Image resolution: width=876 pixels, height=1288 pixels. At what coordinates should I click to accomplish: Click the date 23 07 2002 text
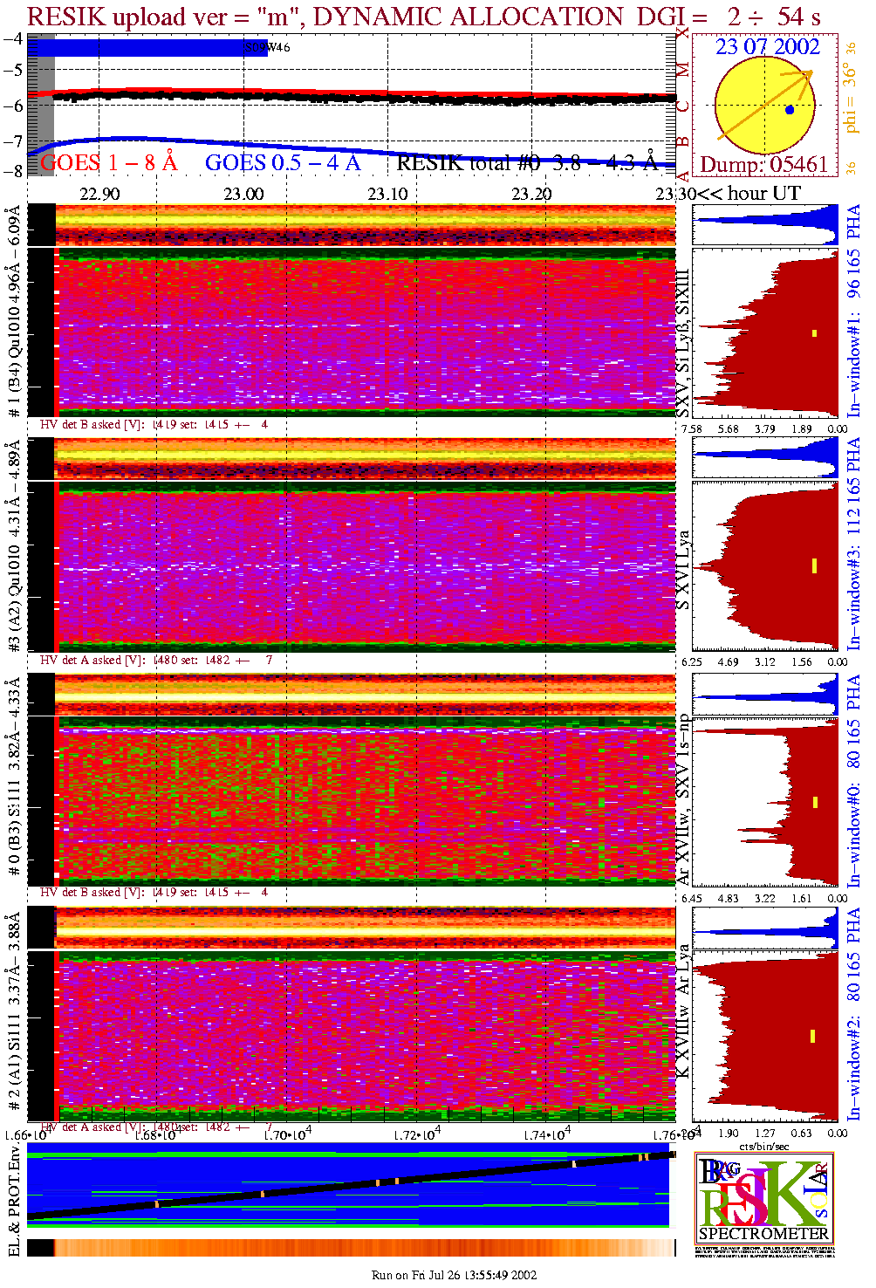[x=768, y=47]
